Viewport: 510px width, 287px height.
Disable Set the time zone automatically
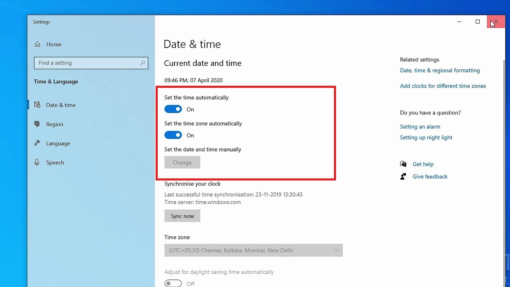(173, 135)
